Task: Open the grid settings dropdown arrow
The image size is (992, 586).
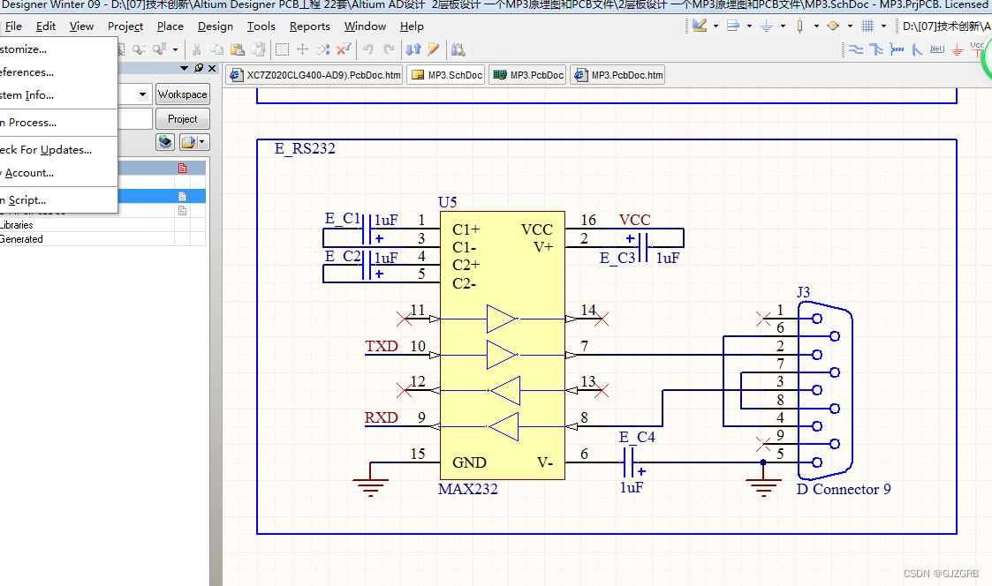Action: 883,26
